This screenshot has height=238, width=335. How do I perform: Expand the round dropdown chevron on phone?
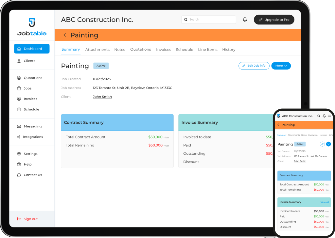tap(328, 144)
